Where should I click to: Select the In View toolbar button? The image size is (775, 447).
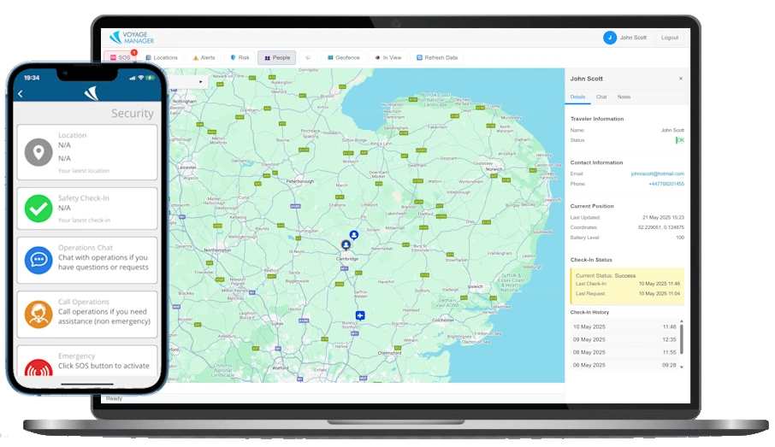(388, 58)
